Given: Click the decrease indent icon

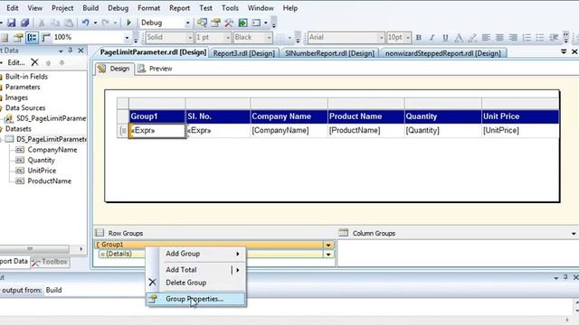Looking at the screenshot, I should 554,37.
